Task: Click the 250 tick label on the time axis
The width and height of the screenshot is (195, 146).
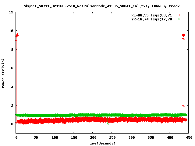Action: (112, 137)
